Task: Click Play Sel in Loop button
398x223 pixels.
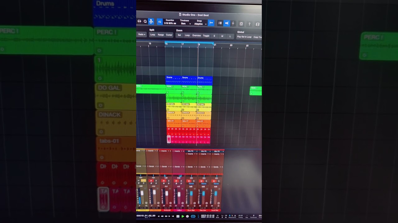Action: pos(244,37)
